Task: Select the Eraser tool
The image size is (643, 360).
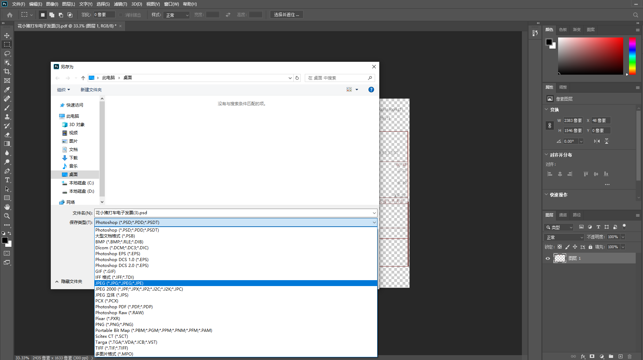Action: [7, 135]
